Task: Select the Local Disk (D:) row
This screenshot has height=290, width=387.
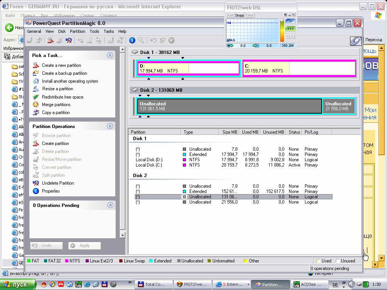Action: pyautogui.click(x=234, y=160)
